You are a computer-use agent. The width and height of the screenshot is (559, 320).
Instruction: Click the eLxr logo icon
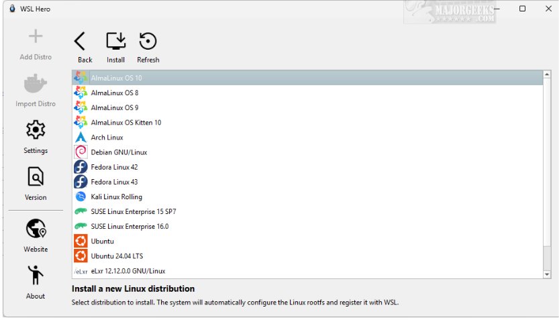(x=81, y=271)
